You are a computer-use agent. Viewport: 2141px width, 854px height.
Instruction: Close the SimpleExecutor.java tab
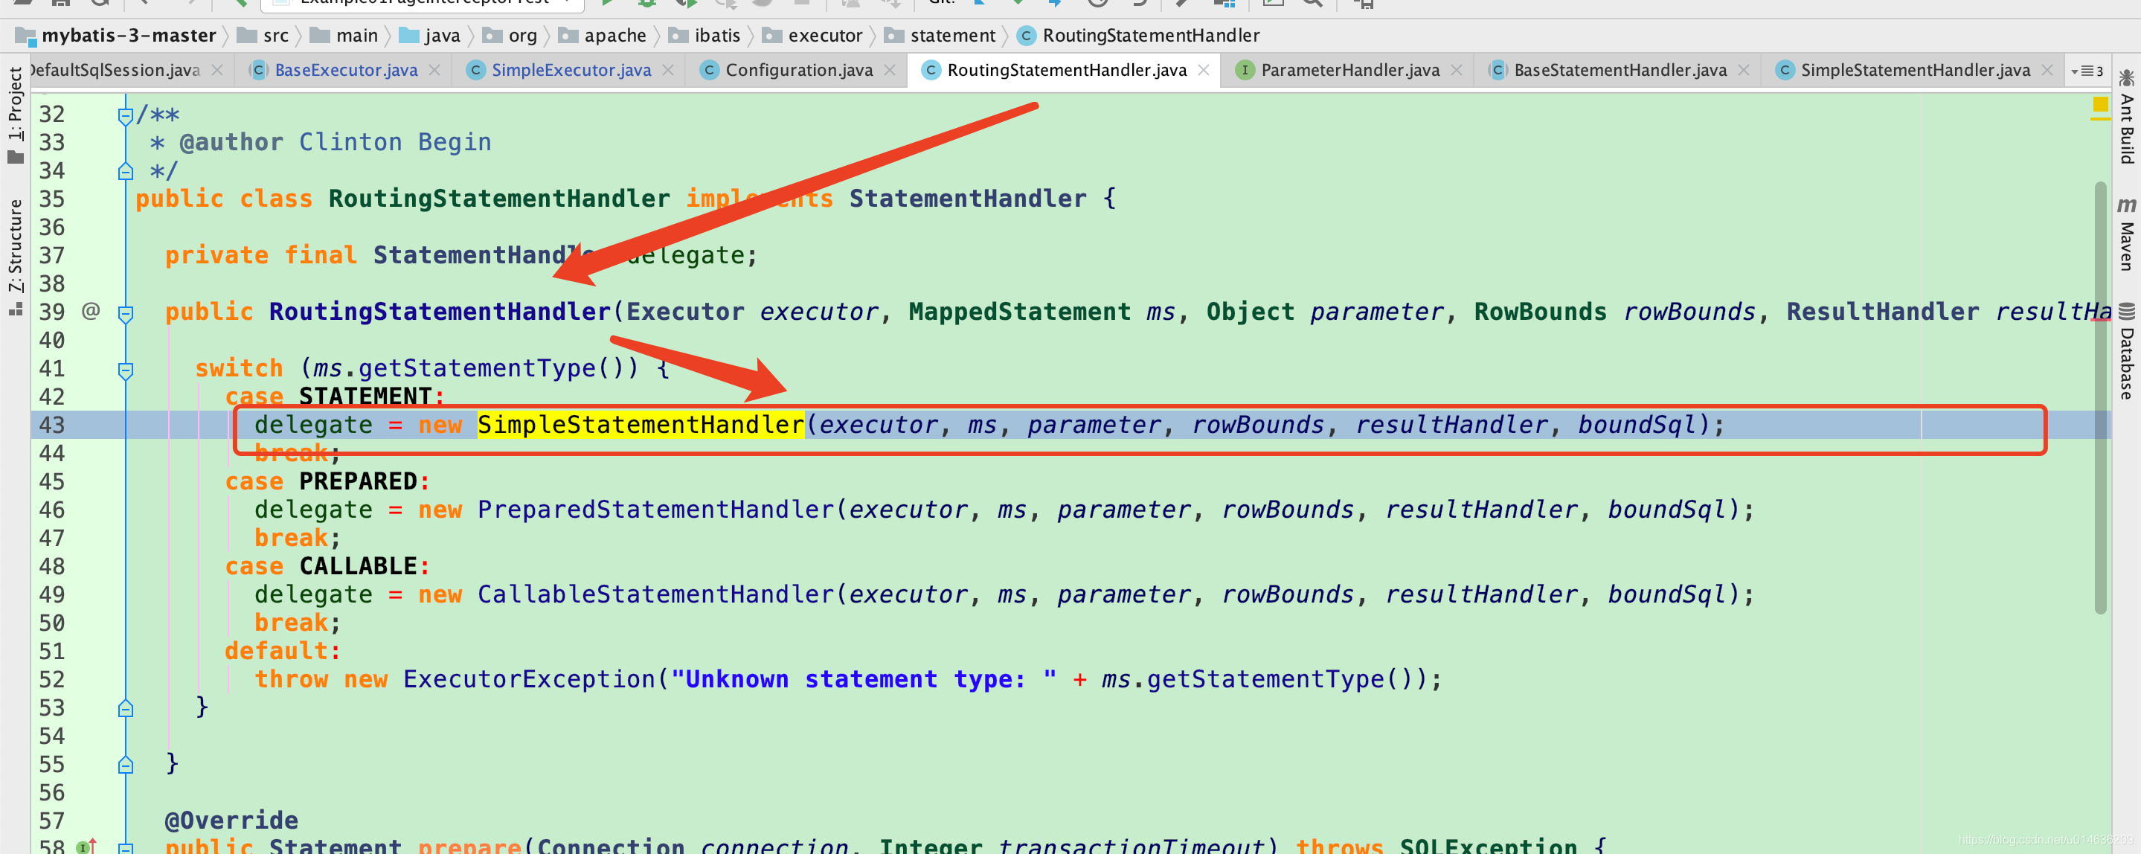click(x=668, y=71)
